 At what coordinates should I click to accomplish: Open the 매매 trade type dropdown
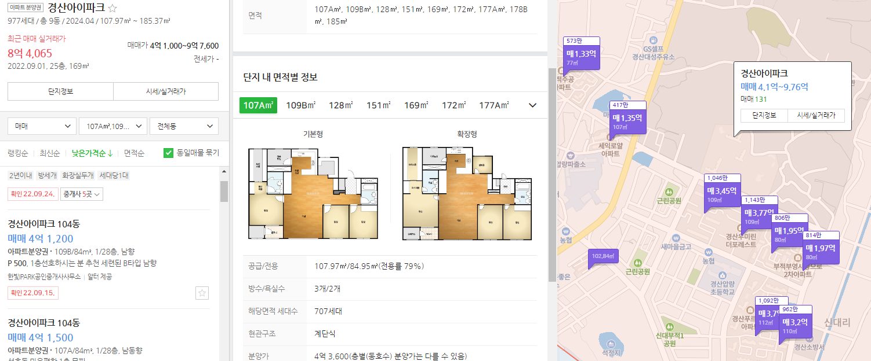[x=42, y=126]
